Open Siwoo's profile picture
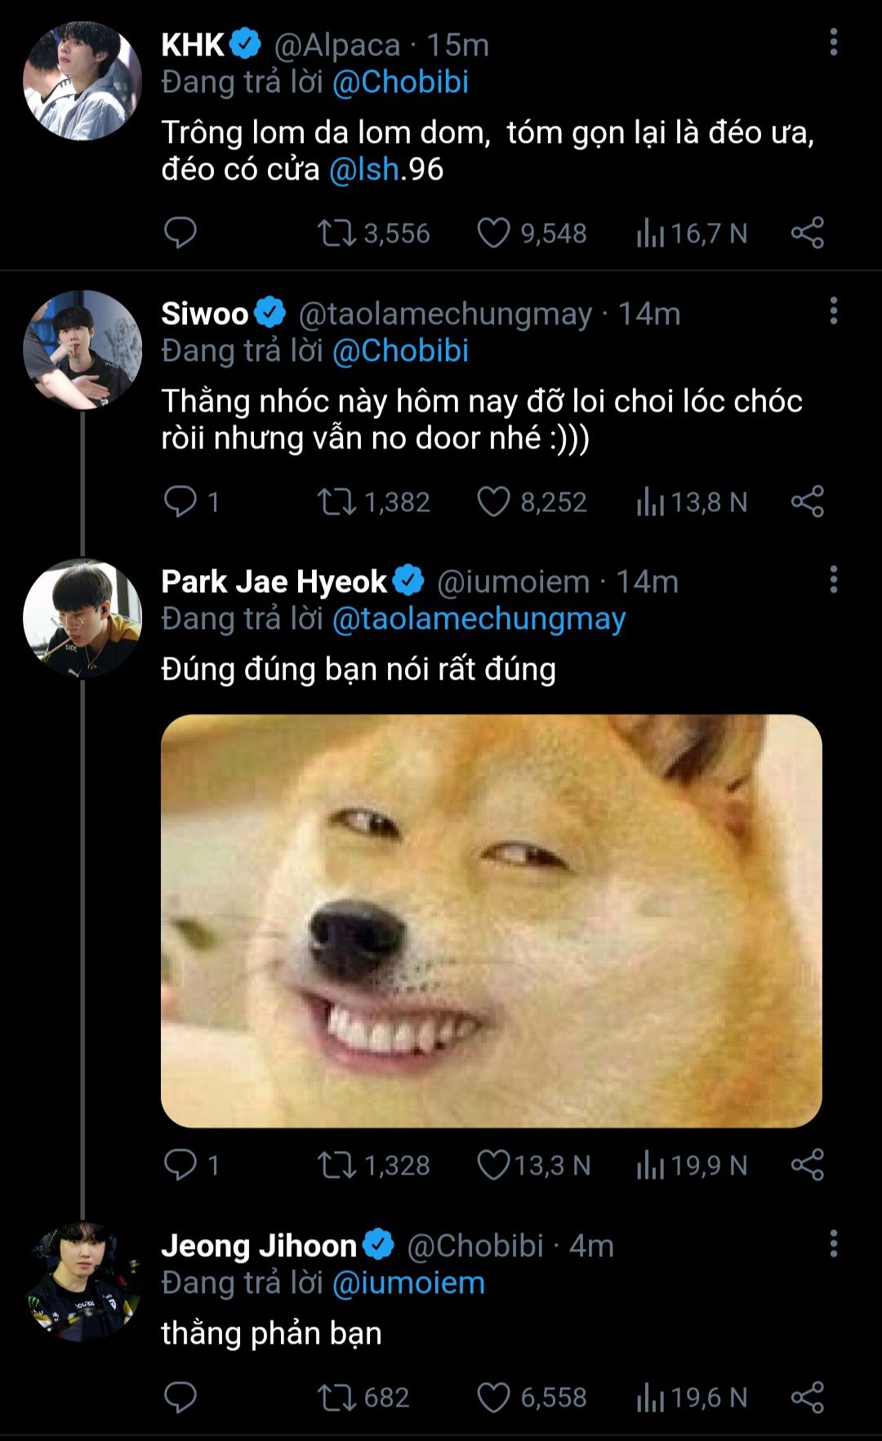This screenshot has width=882, height=1441. pyautogui.click(x=82, y=350)
